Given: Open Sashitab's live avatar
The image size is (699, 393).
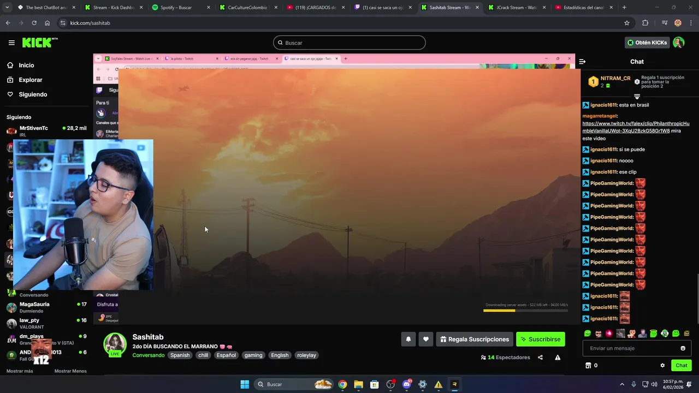Looking at the screenshot, I should click(x=115, y=344).
